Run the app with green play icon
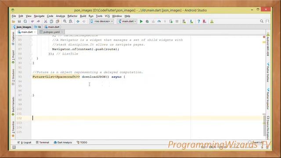The height and width of the screenshot is (158, 281). tap(141, 22)
